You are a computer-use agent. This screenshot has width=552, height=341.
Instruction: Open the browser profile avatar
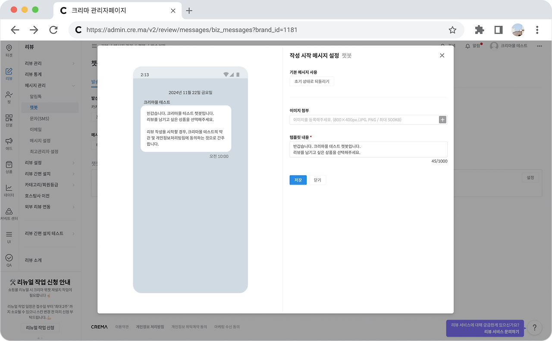(x=517, y=30)
